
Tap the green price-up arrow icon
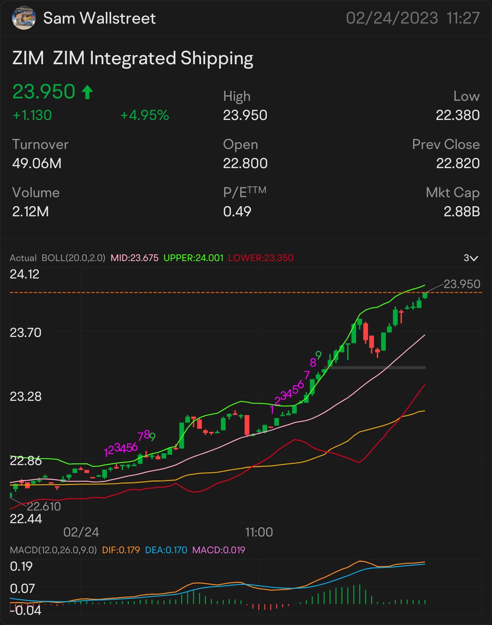(87, 92)
